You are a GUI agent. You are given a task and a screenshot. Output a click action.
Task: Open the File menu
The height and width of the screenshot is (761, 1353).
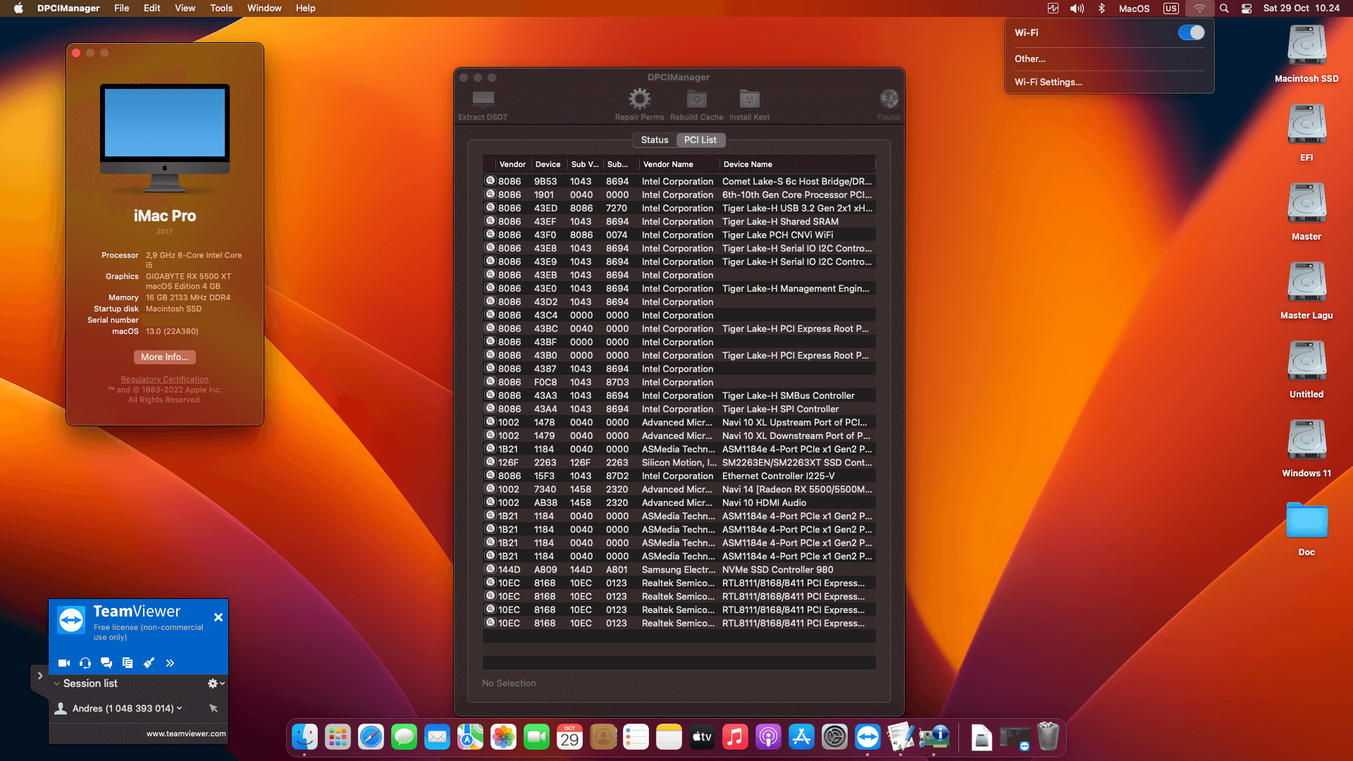pos(122,8)
